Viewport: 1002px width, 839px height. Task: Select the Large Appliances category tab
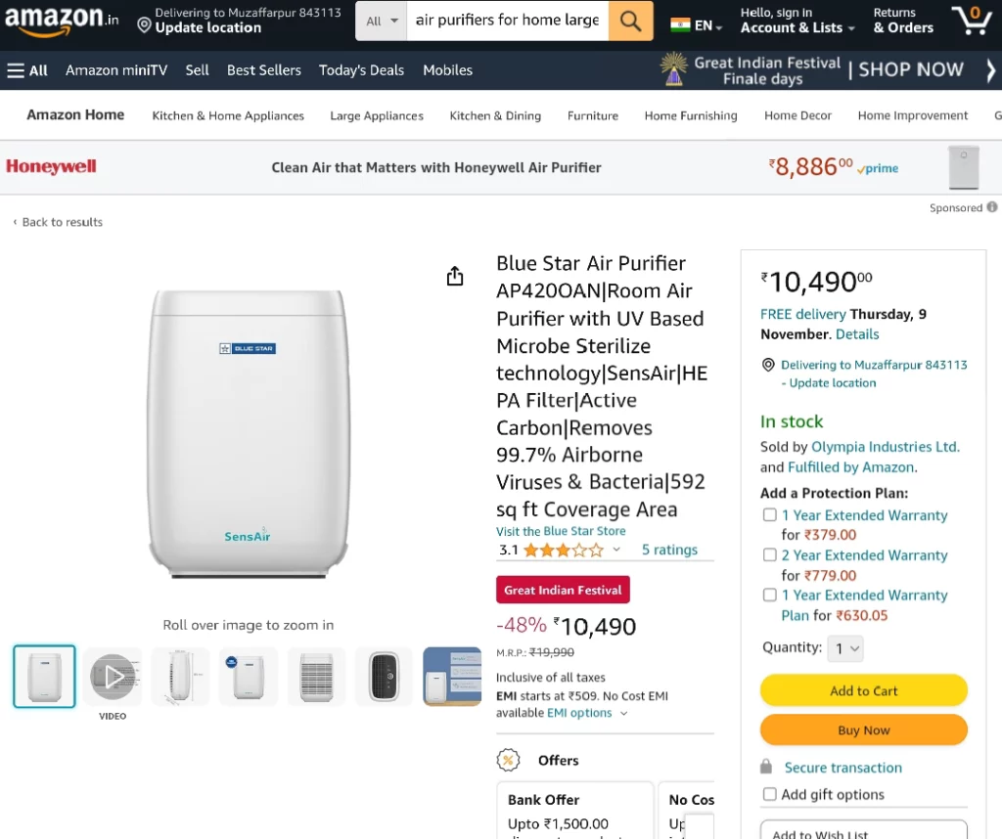tap(377, 115)
